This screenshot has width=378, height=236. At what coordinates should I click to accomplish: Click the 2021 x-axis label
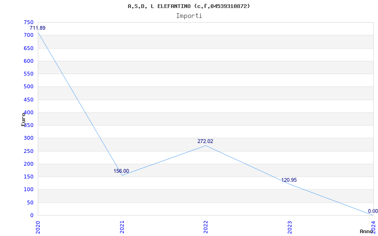(122, 227)
